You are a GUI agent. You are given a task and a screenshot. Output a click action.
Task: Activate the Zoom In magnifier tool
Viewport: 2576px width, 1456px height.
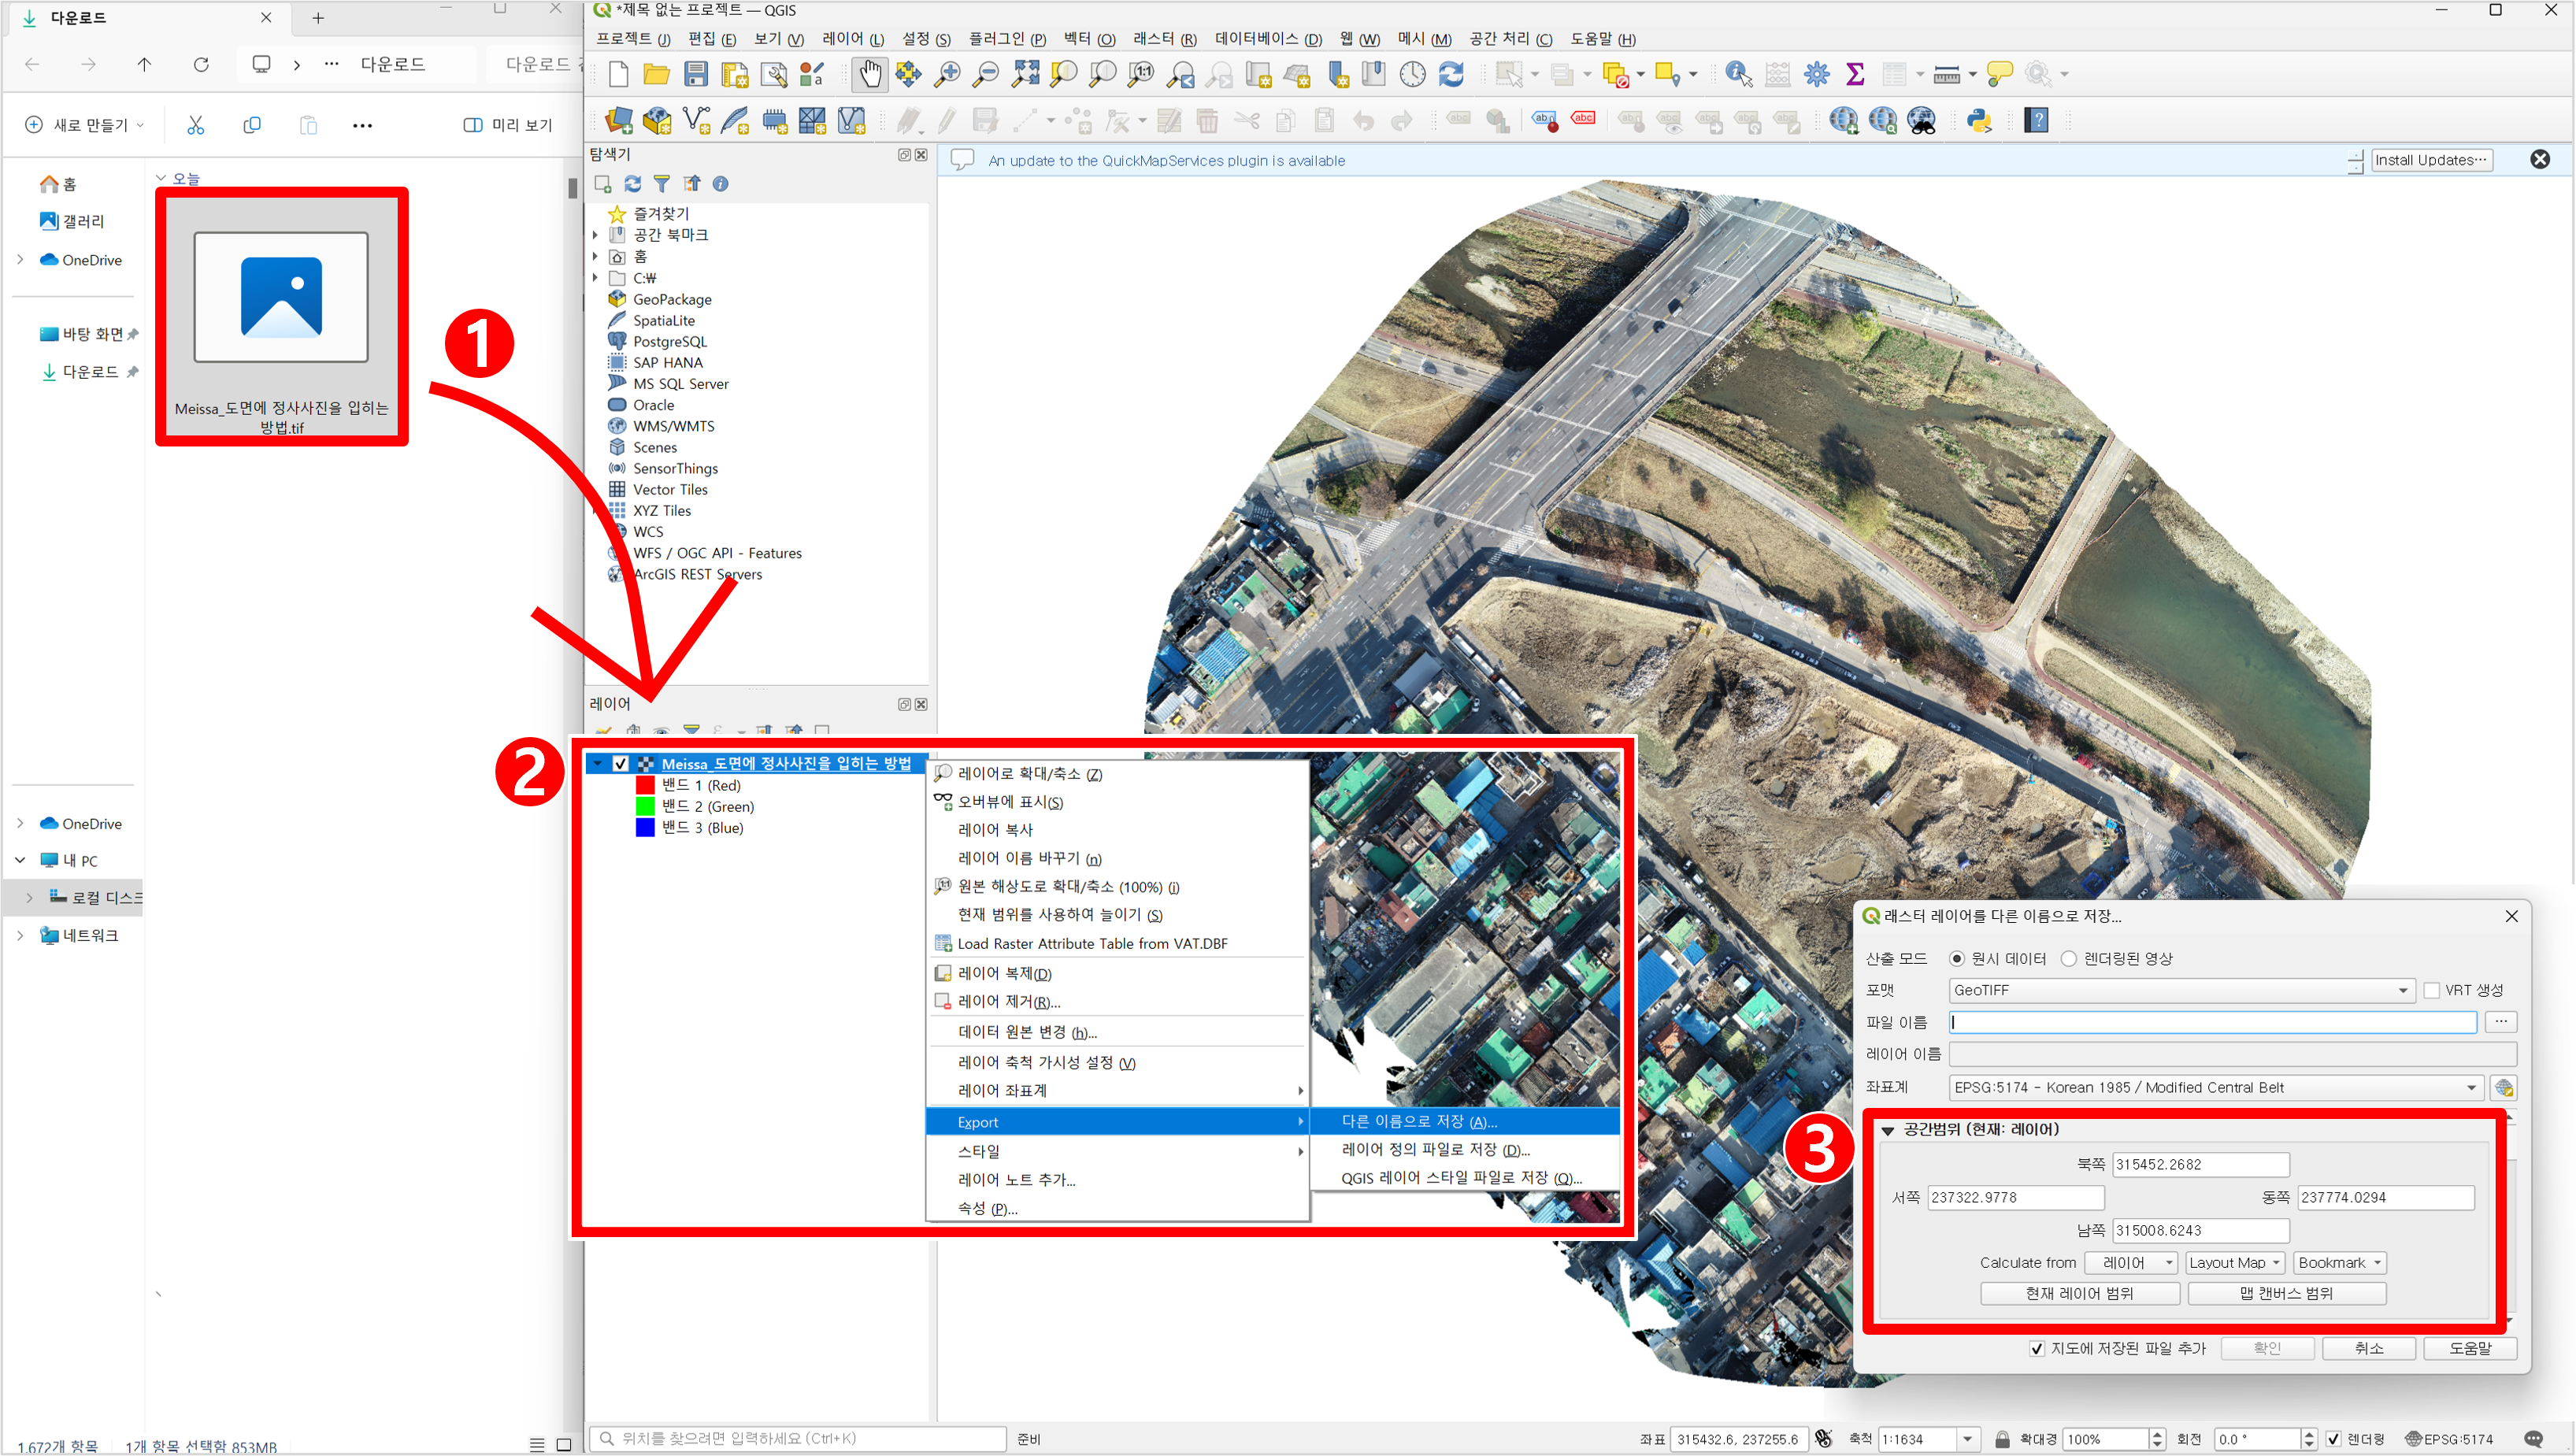click(x=946, y=75)
